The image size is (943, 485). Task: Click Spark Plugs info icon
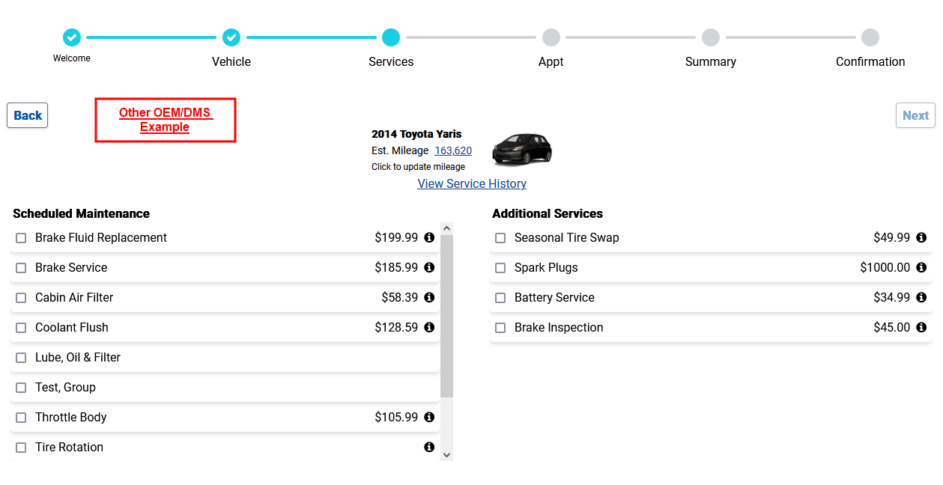click(921, 268)
